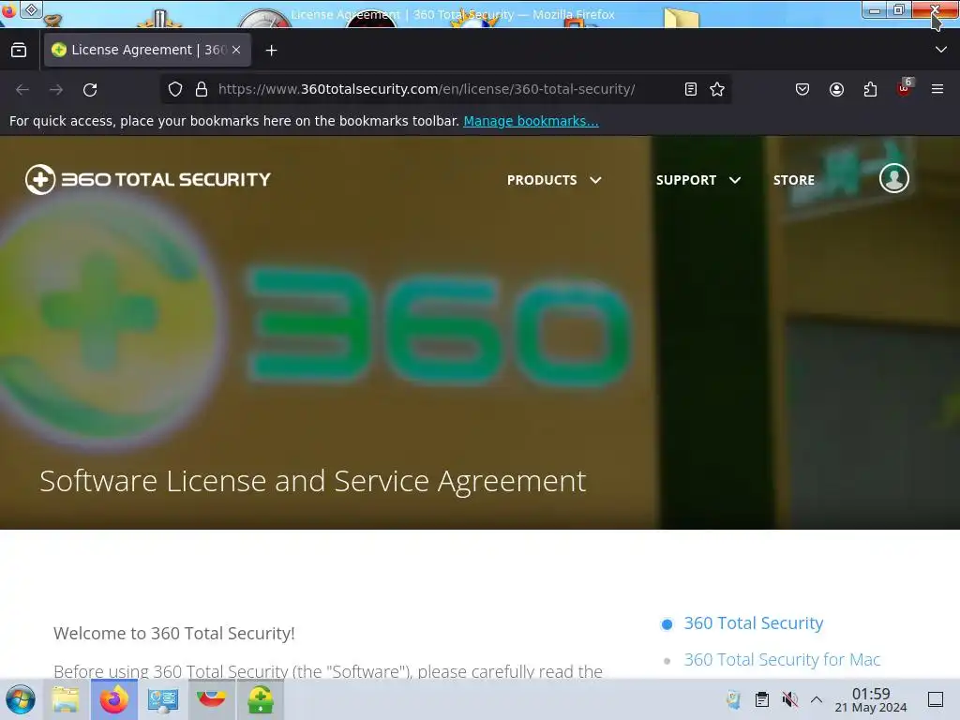Select the License Agreement tab
Screen dimensions: 960x720
point(147,51)
